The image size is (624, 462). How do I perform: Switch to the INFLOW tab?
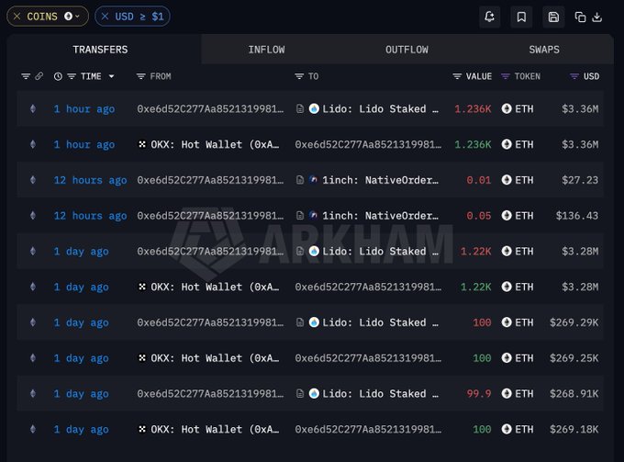point(266,50)
